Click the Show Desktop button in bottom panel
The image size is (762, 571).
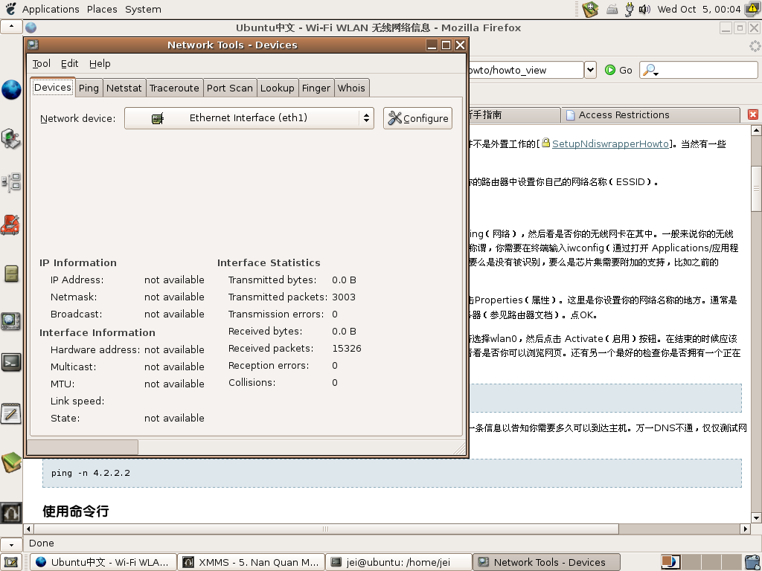click(x=11, y=562)
